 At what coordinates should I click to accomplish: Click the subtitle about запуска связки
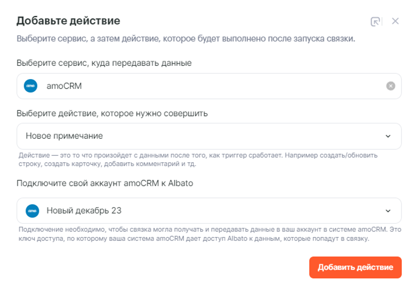(186, 39)
